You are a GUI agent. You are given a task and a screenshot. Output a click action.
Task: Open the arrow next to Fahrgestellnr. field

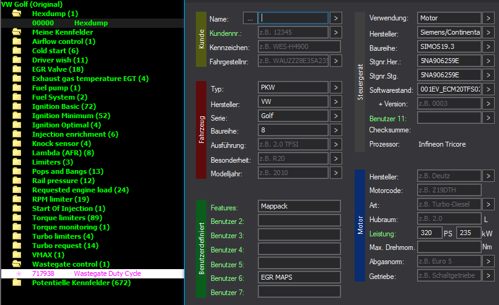(x=336, y=61)
